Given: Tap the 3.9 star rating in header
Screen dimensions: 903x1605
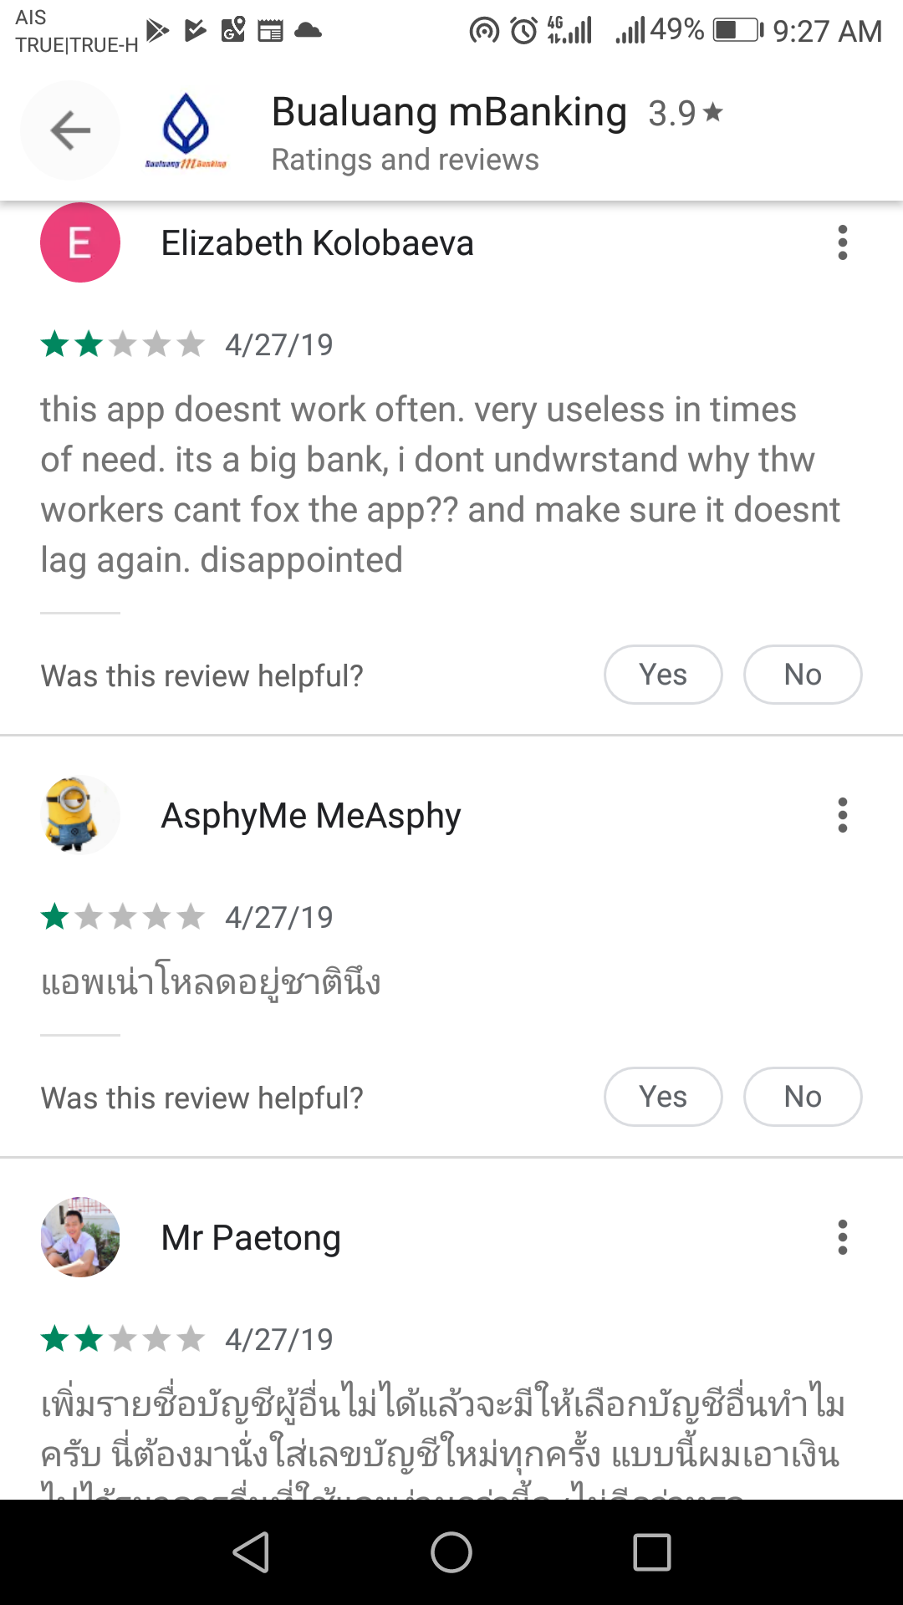Looking at the screenshot, I should point(685,113).
